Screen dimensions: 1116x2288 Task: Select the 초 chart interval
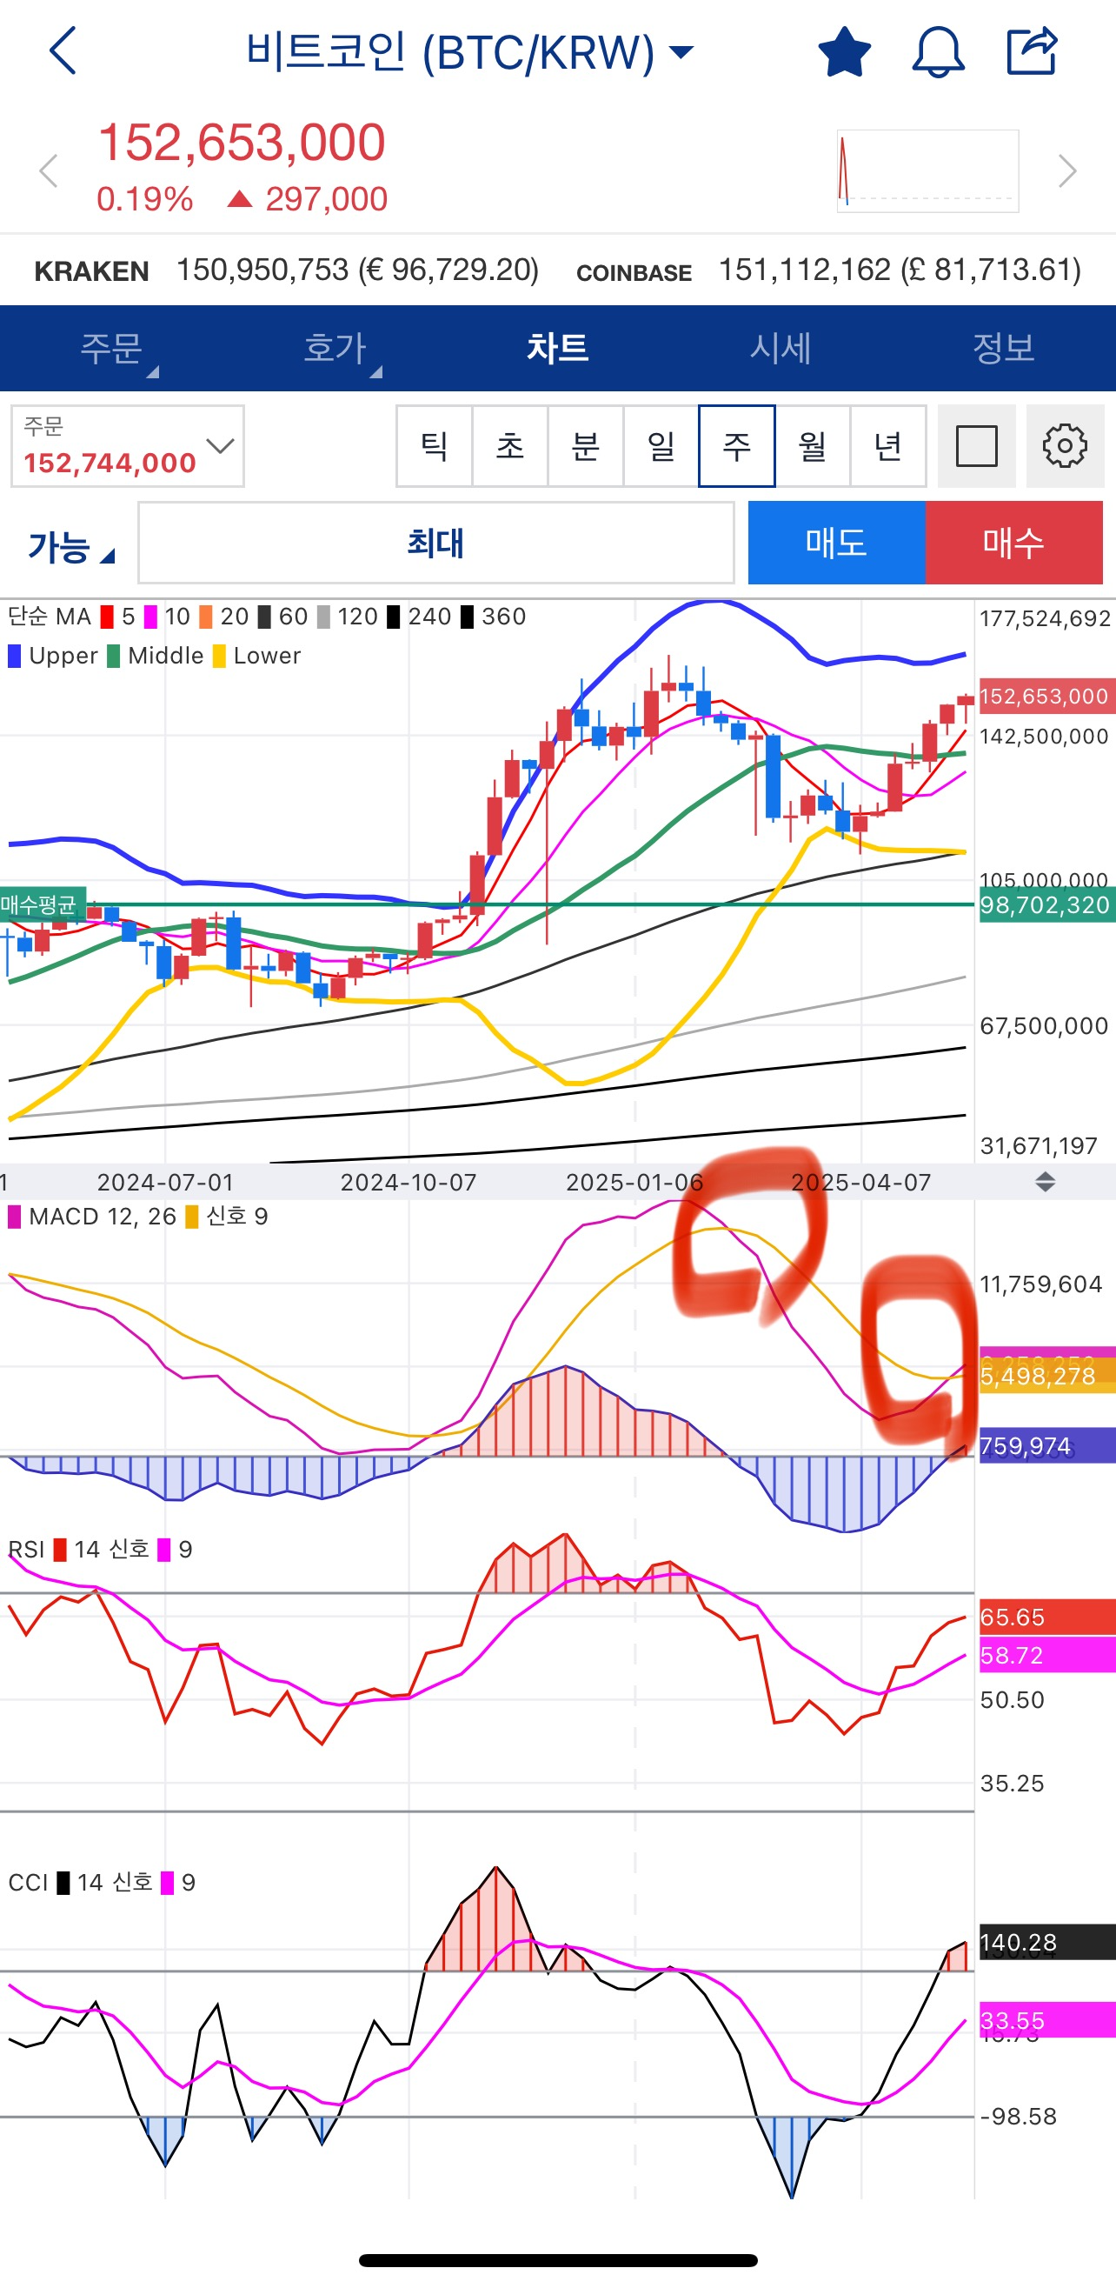[509, 446]
